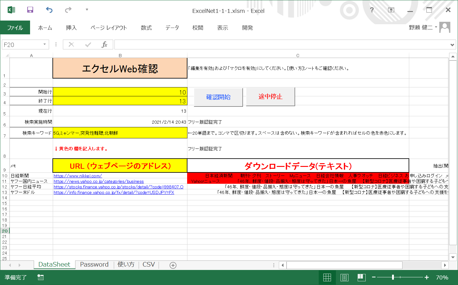Click inside the formula bar input
Viewport: 458px width, 285px height.
pos(281,45)
